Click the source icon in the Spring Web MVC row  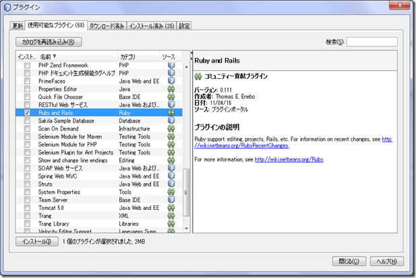pyautogui.click(x=171, y=176)
